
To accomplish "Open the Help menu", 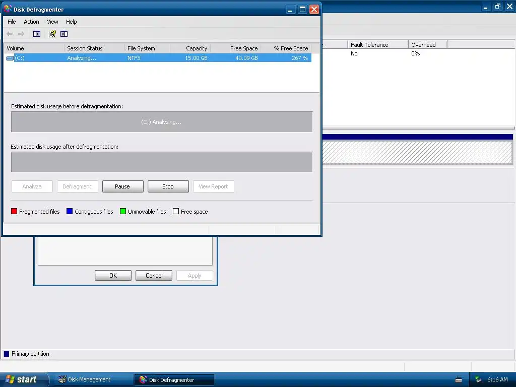I will click(x=71, y=22).
